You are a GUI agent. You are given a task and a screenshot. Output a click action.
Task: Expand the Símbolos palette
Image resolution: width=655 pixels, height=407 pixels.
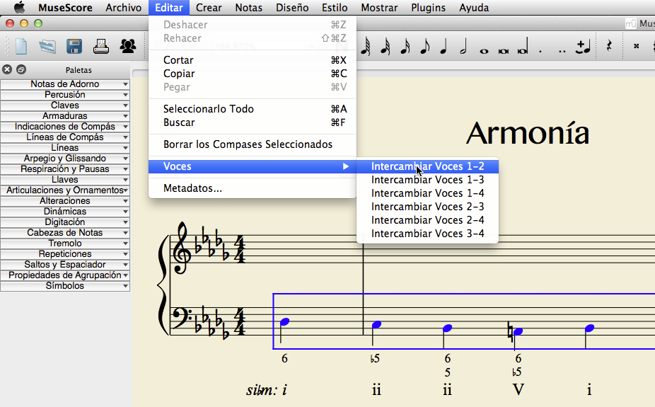[x=65, y=286]
